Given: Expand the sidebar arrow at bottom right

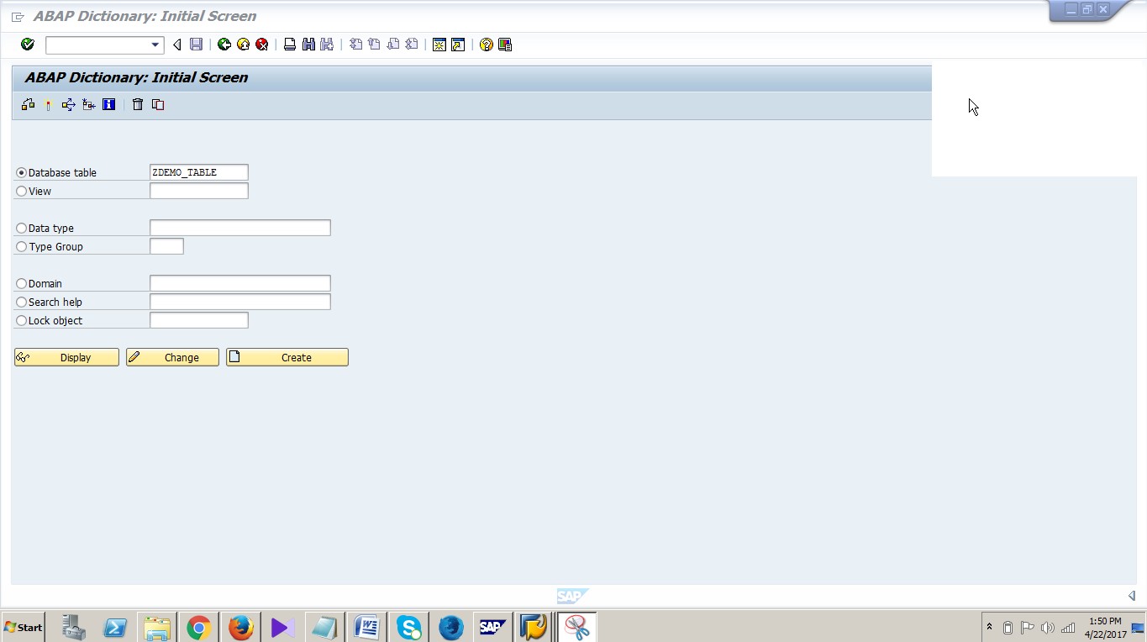Looking at the screenshot, I should point(1131,595).
